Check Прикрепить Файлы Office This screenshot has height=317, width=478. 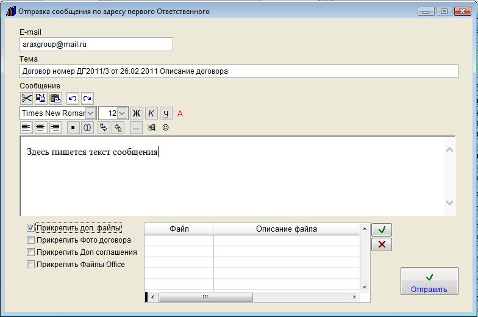coord(30,265)
